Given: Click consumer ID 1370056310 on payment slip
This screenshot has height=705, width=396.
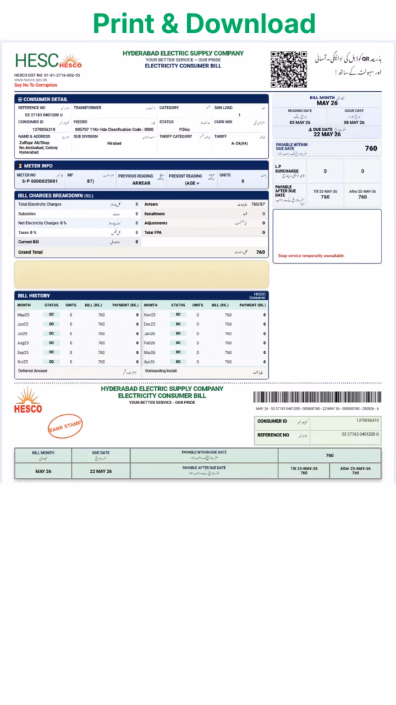Looking at the screenshot, I should coord(367,421).
